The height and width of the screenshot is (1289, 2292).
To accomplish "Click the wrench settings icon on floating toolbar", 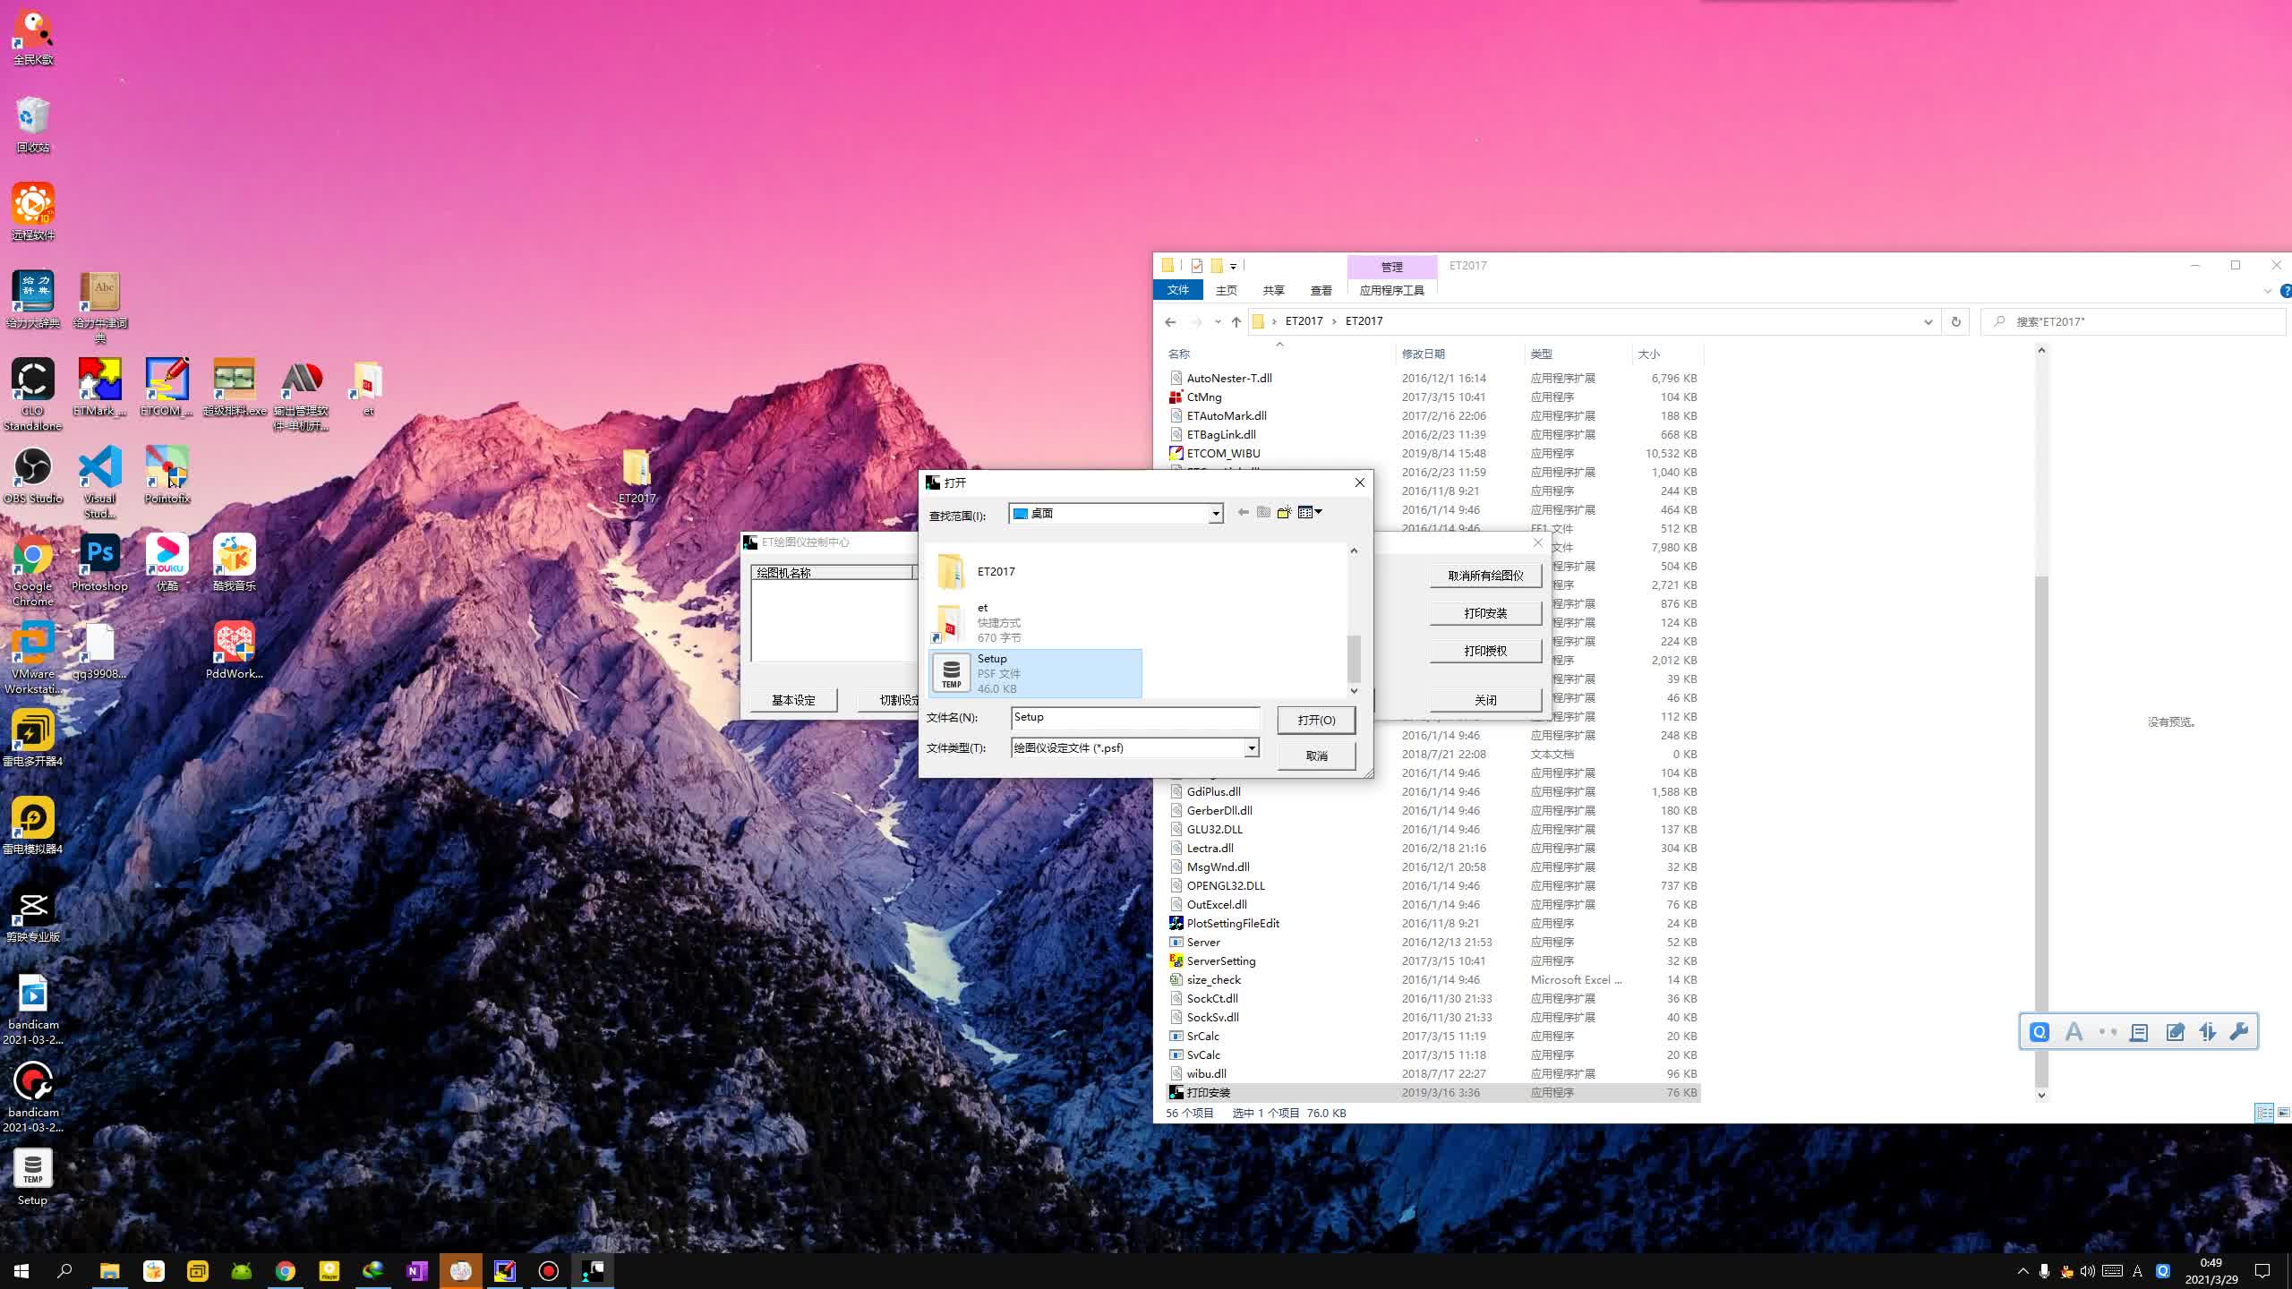I will click(2238, 1032).
